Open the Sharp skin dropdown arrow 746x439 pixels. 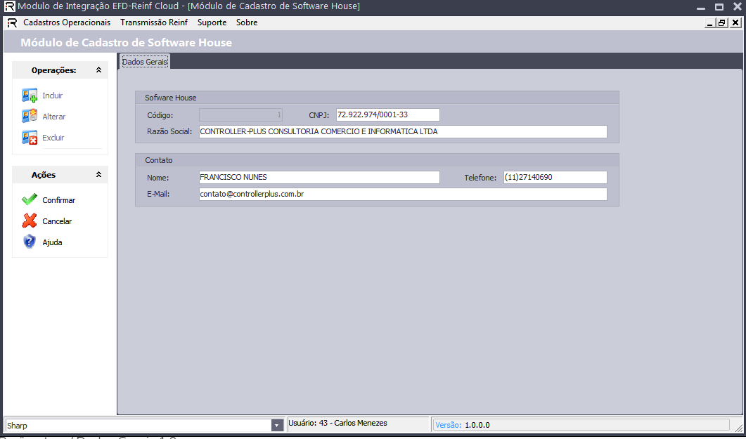click(277, 425)
